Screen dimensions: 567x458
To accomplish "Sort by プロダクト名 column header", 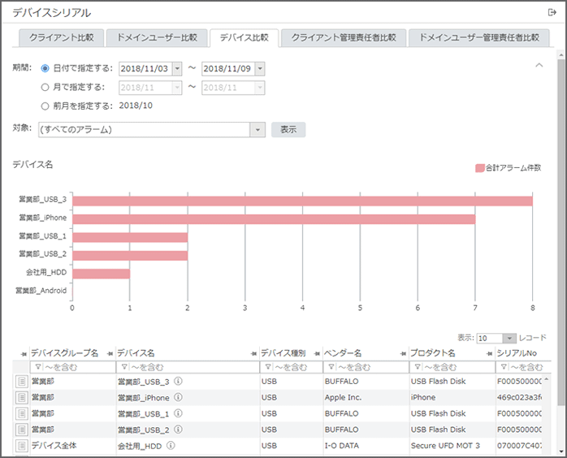I will click(432, 353).
